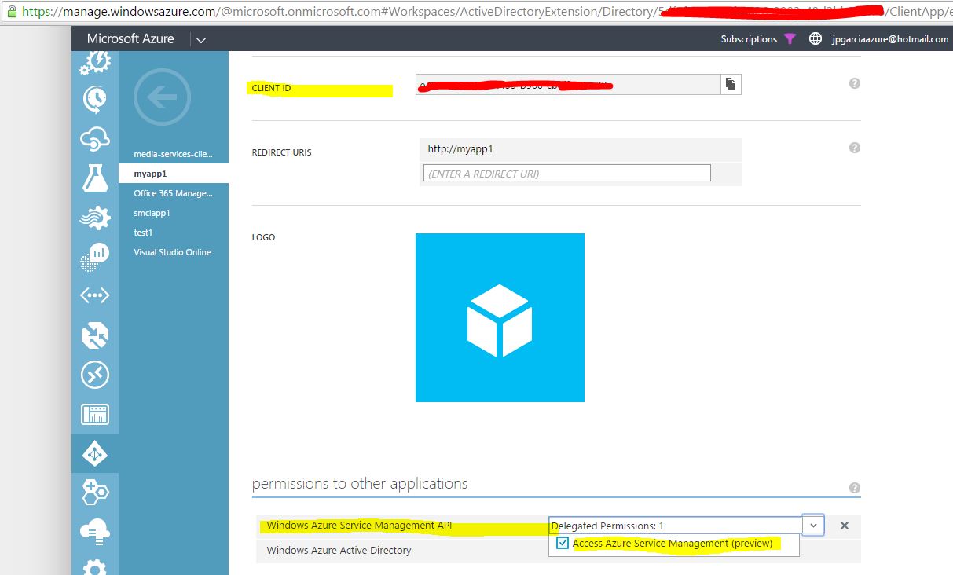Click the jpgarciaazure account email
Screen dimensions: 953x575
pos(890,39)
